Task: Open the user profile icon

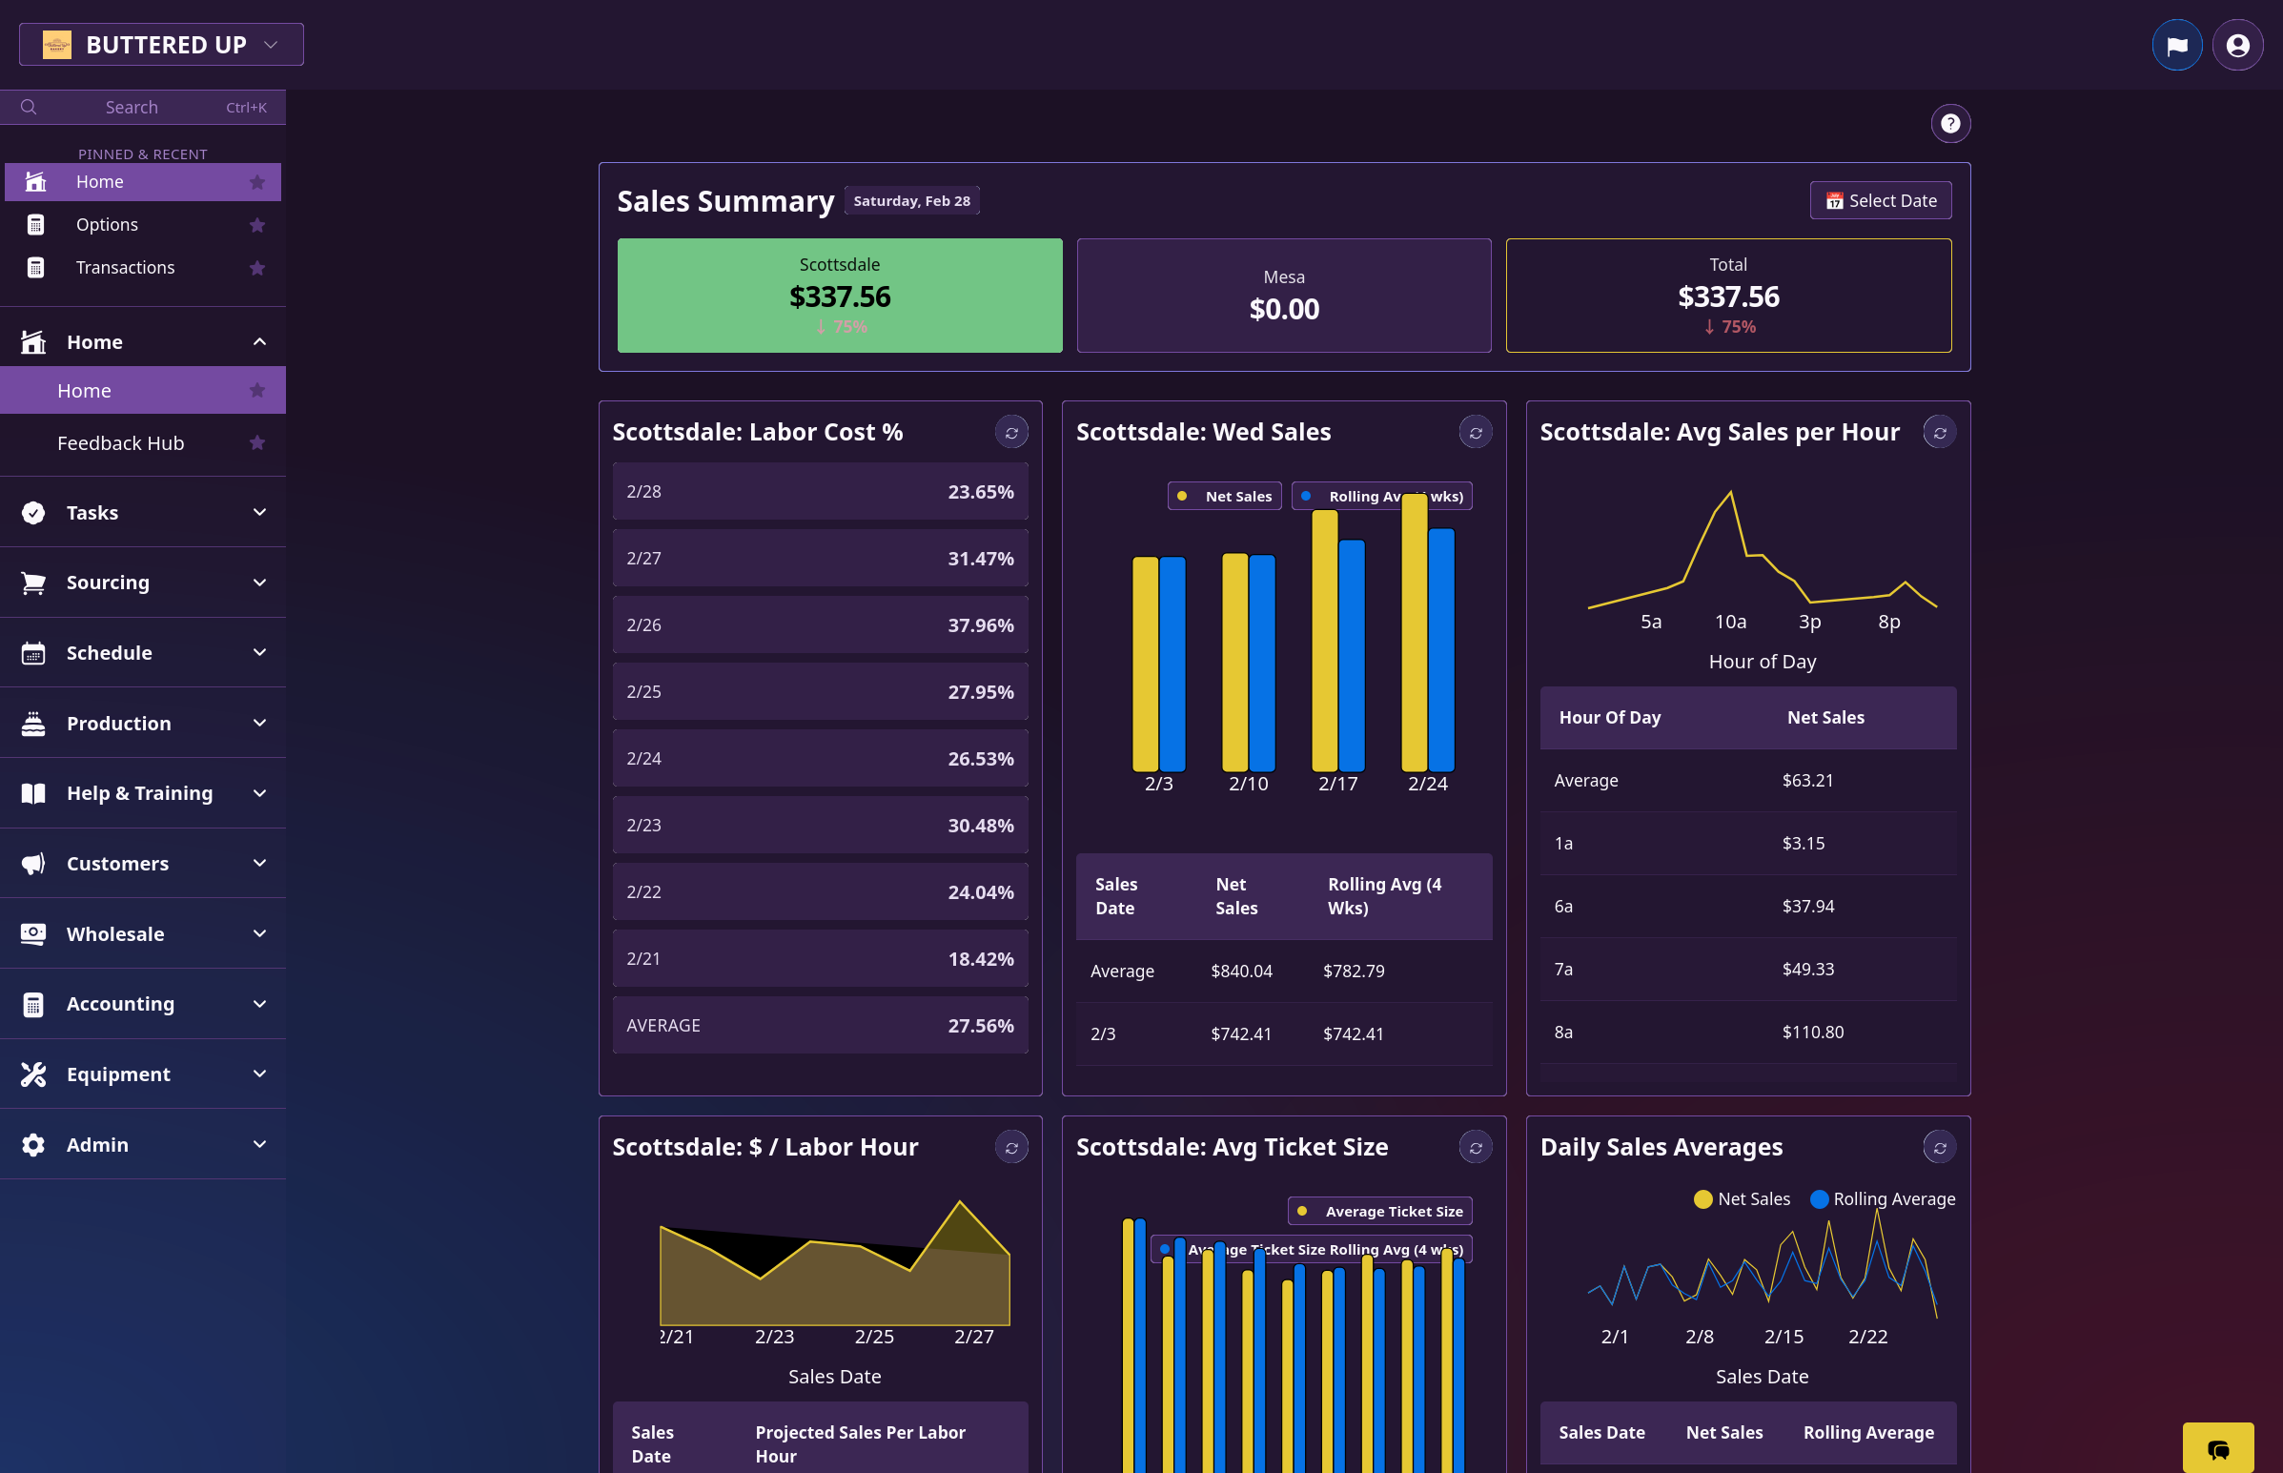Action: coord(2236,45)
